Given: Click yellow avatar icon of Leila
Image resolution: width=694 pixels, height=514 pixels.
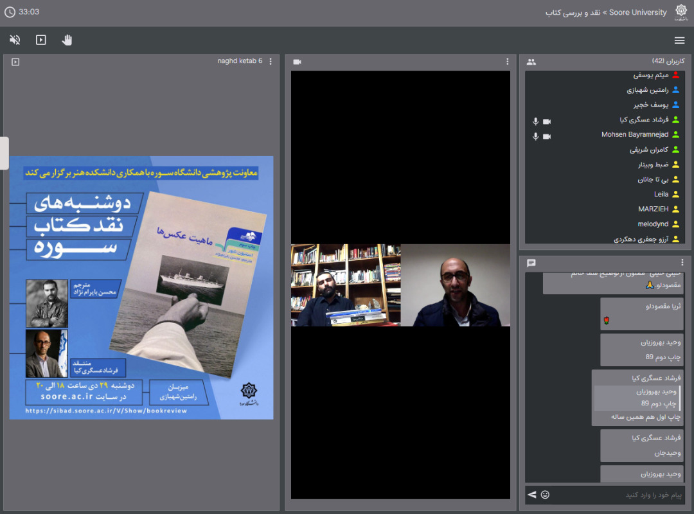Looking at the screenshot, I should 676,194.
